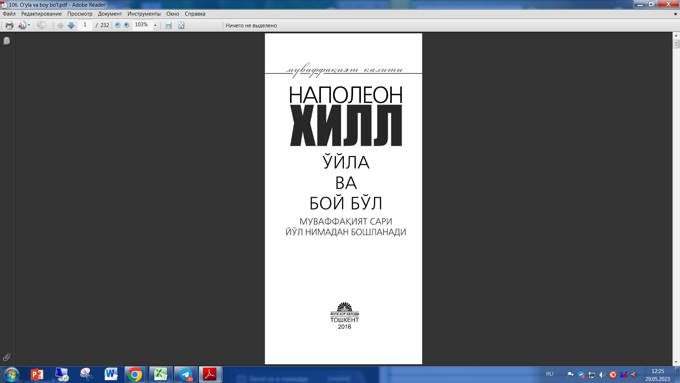Toggle the RU language indicator
680x383 pixels.
[549, 374]
